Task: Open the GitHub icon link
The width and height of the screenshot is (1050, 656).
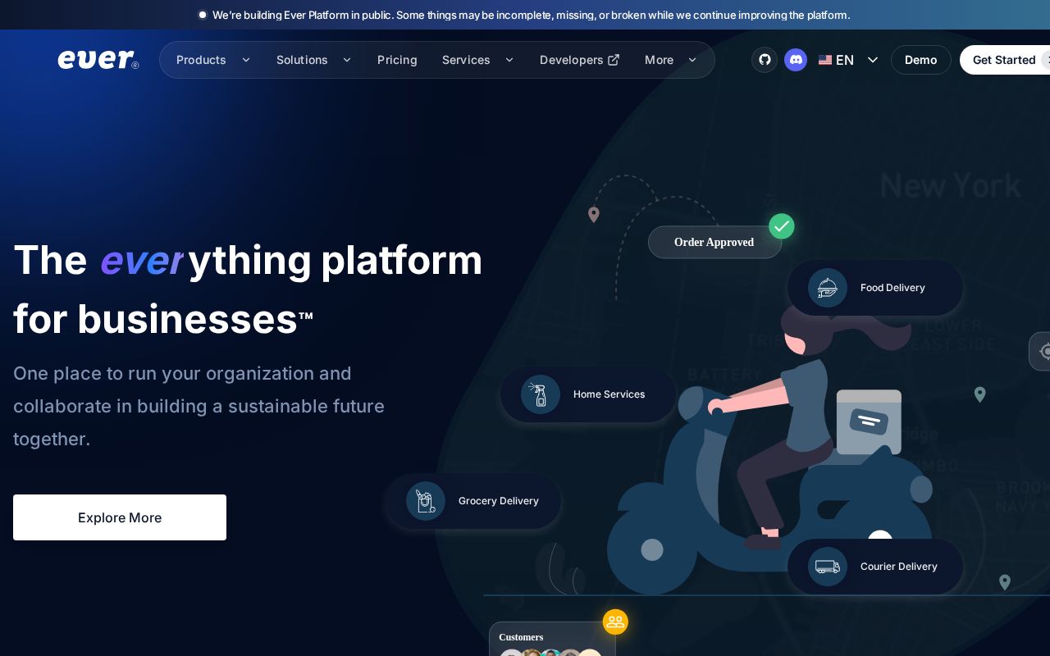Action: pos(765,60)
